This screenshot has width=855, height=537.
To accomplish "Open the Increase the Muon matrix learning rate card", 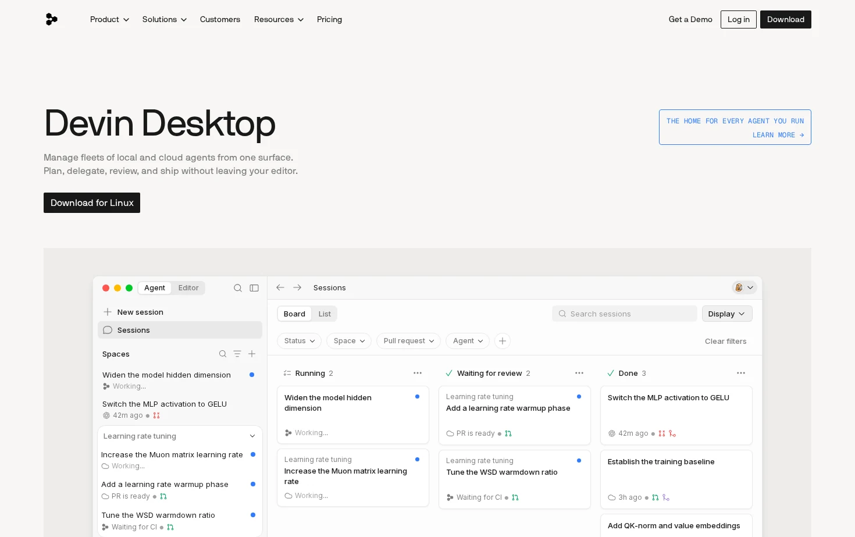I will tap(353, 478).
